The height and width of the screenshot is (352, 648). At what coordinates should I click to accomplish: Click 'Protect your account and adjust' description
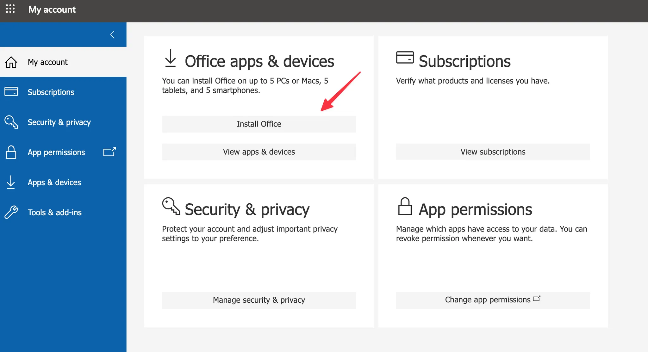(x=250, y=233)
